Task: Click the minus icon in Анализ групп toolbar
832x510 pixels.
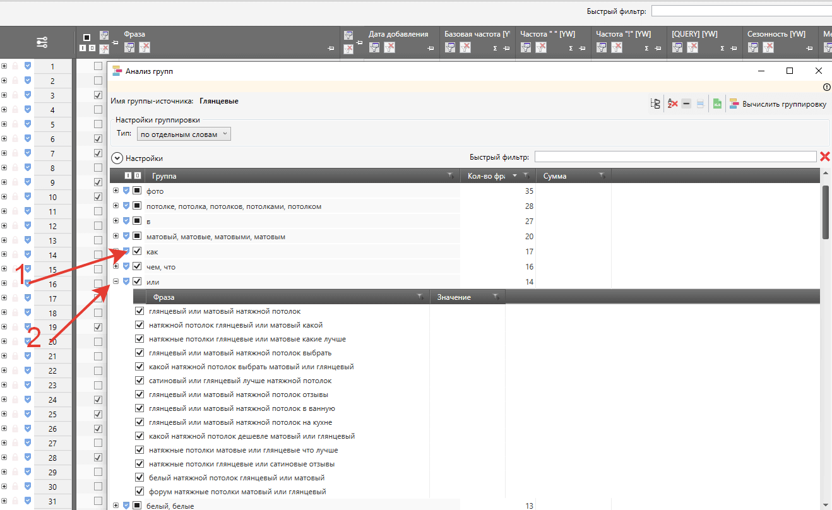Action: click(x=686, y=104)
